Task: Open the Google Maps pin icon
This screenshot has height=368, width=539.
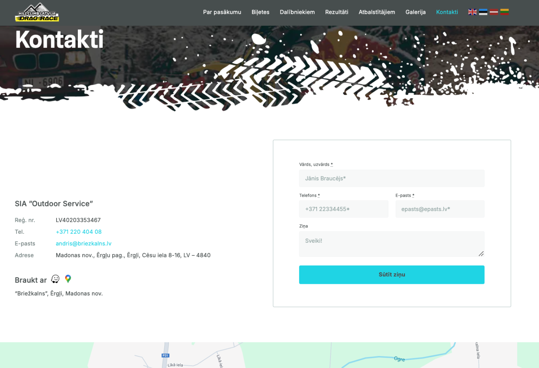Action: [x=68, y=279]
